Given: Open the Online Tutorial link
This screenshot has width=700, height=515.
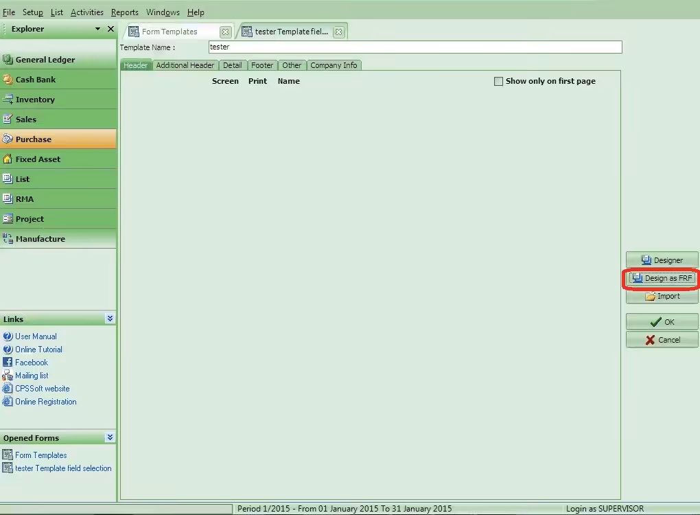Looking at the screenshot, I should (39, 350).
